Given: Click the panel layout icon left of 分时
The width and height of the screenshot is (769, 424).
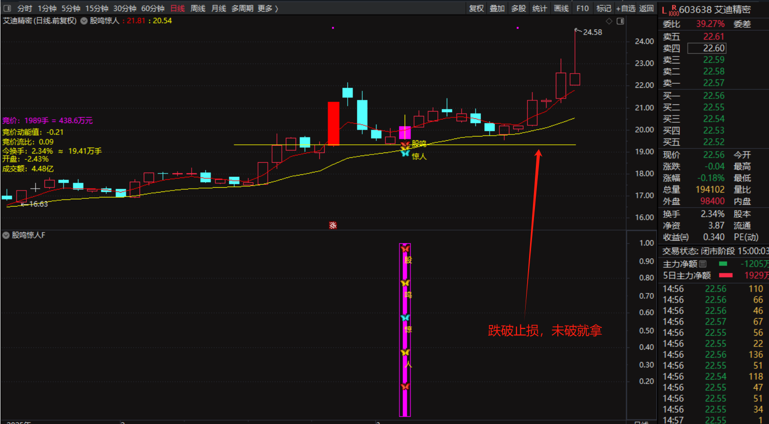Looking at the screenshot, I should [7, 8].
